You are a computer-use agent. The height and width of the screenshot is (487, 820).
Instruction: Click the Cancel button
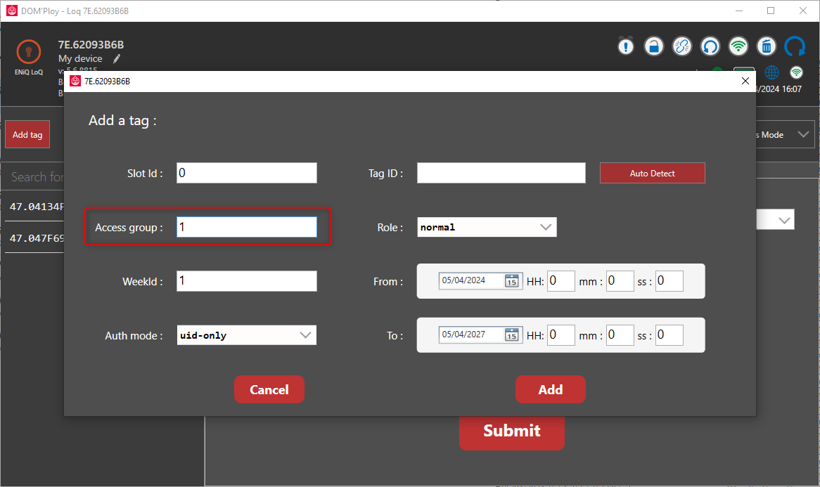pyautogui.click(x=269, y=390)
